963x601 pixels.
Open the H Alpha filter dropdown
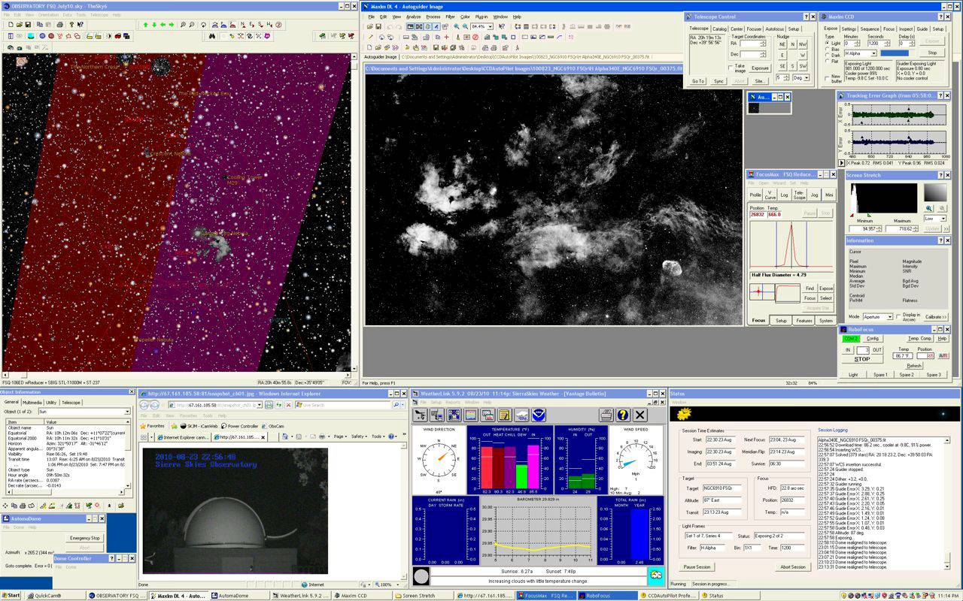(873, 53)
